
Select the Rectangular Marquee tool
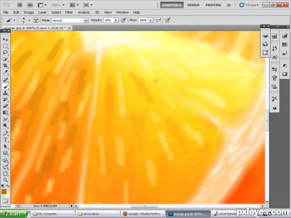pos(5,46)
